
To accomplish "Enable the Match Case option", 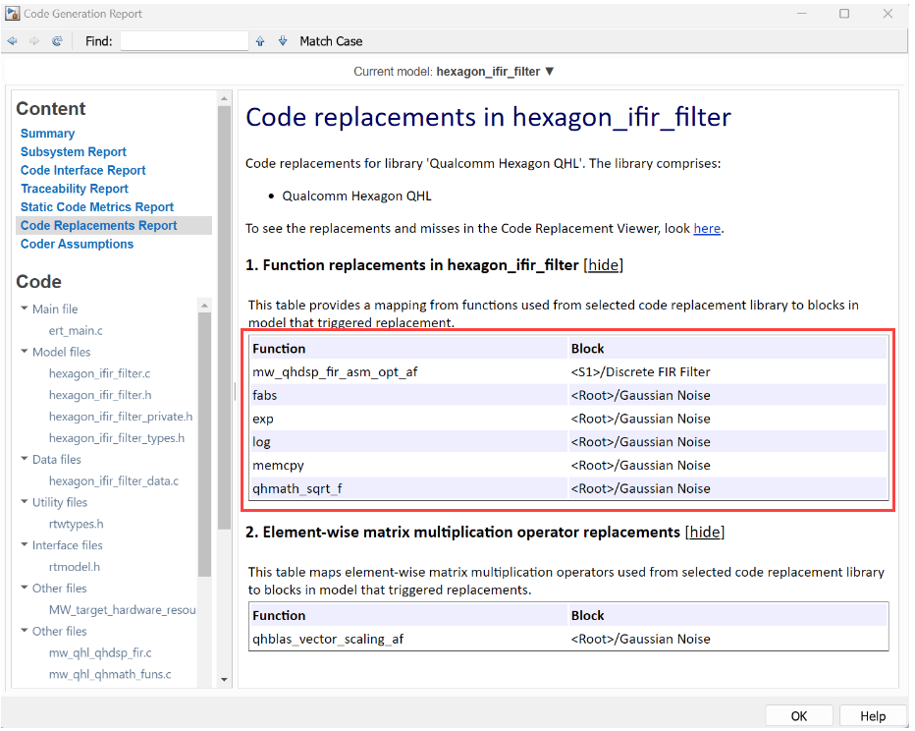I will coord(331,41).
